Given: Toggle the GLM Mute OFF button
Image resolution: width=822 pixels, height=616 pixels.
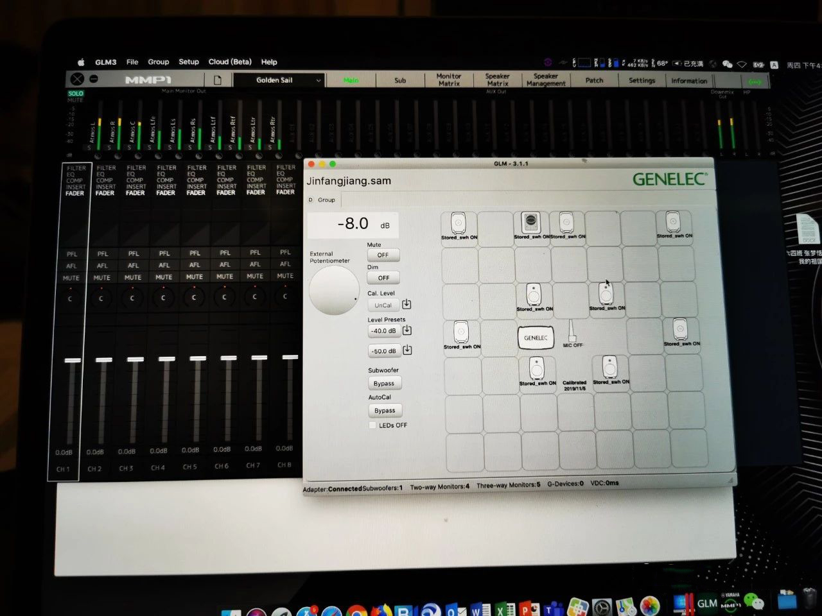Looking at the screenshot, I should [383, 255].
